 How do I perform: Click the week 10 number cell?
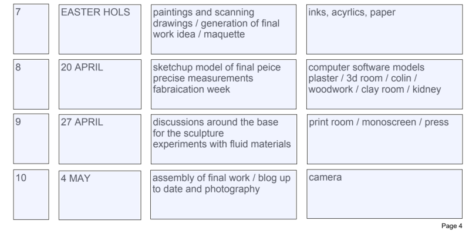(31, 195)
